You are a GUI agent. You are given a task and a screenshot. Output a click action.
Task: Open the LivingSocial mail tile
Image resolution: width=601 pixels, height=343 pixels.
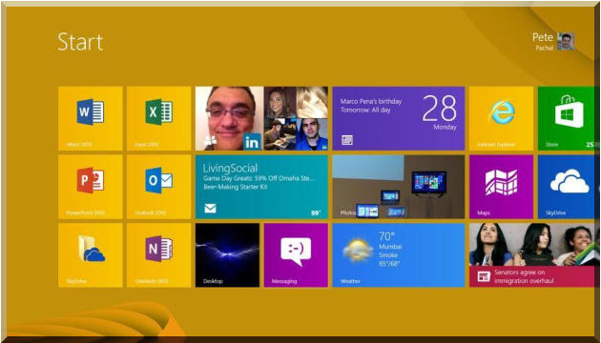pos(261,187)
